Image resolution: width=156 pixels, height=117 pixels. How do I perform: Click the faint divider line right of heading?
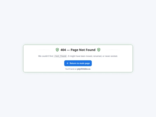(113, 50)
